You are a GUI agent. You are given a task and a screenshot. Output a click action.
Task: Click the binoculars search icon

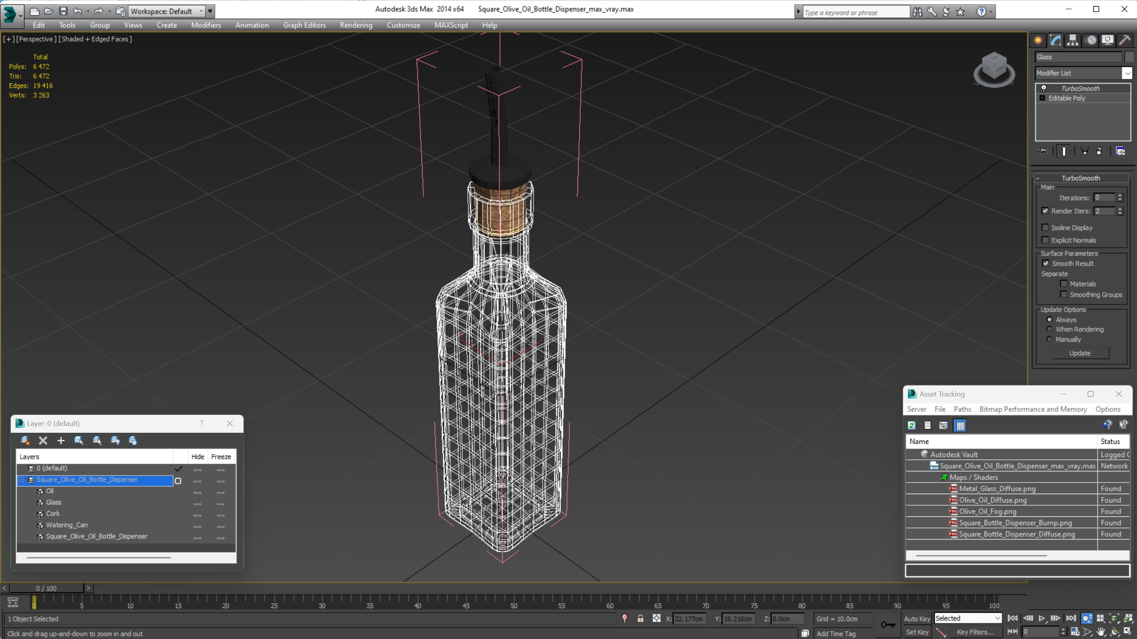917,12
